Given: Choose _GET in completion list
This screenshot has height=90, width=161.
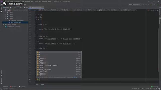Looking at the screenshot, I should (59, 61).
